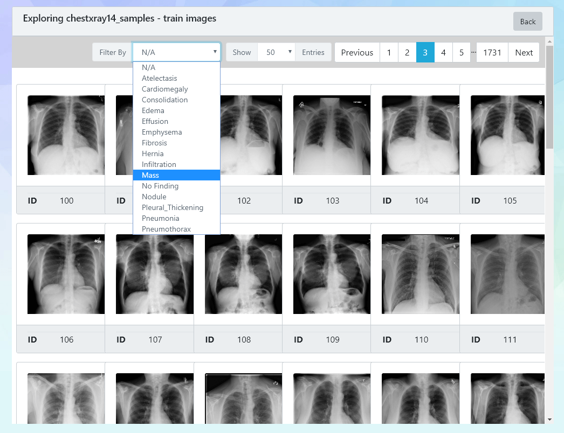564x433 pixels.
Task: Choose No Finding filter option
Action: (x=176, y=186)
